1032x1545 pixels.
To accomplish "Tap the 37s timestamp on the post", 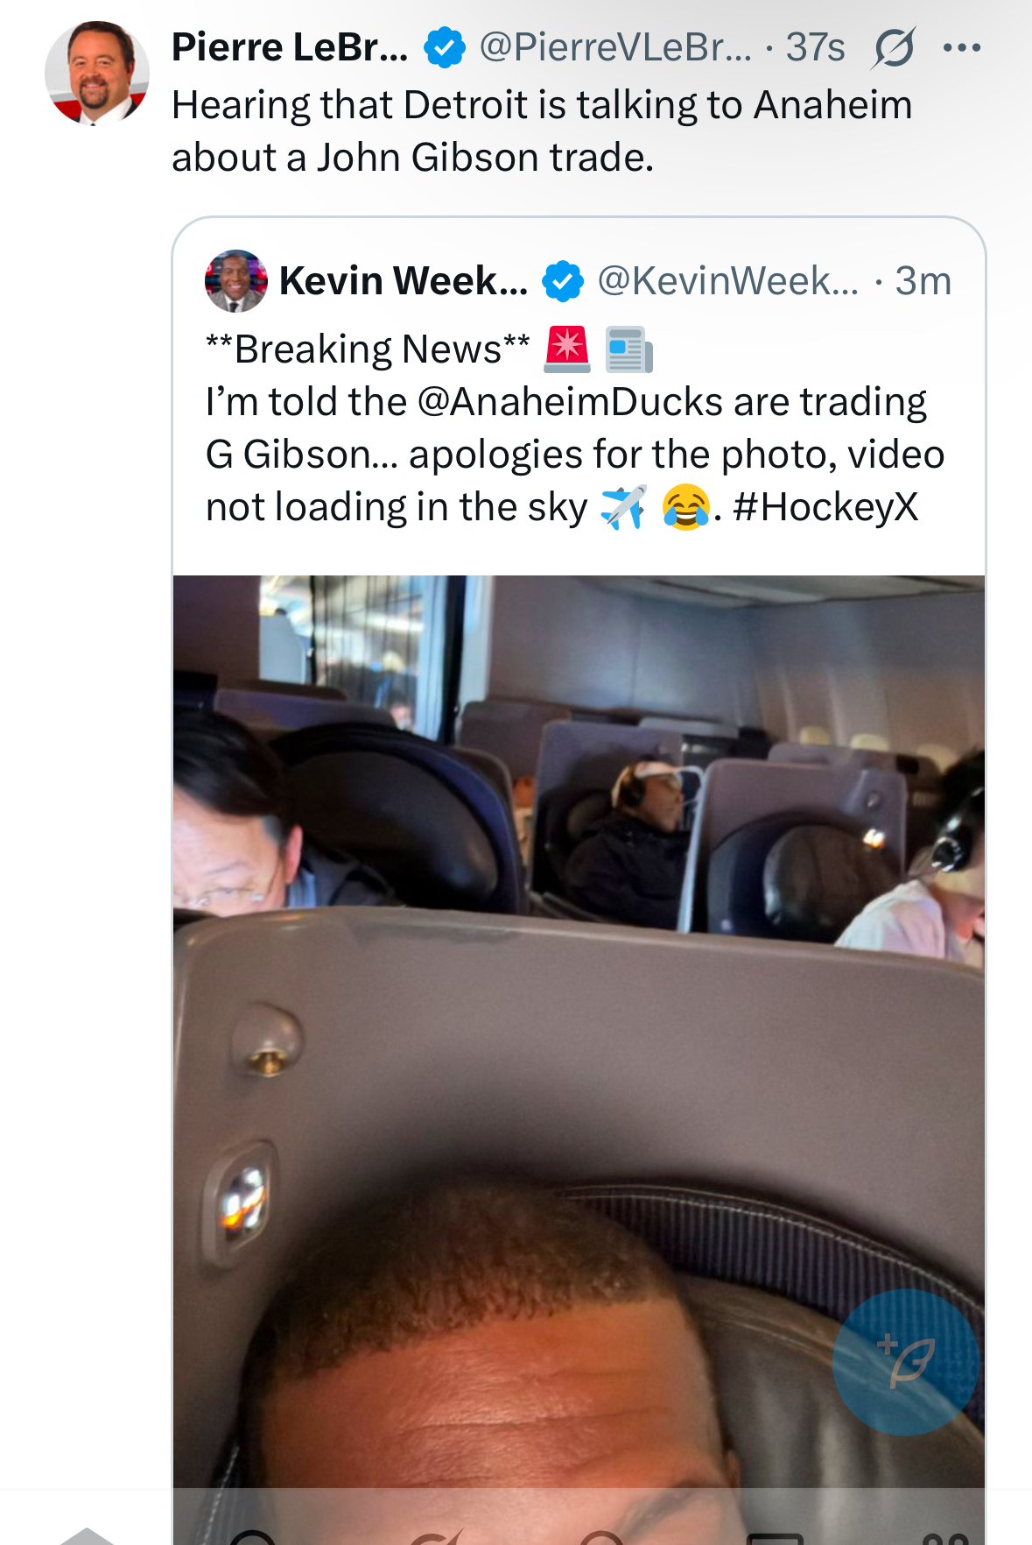I will click(815, 47).
